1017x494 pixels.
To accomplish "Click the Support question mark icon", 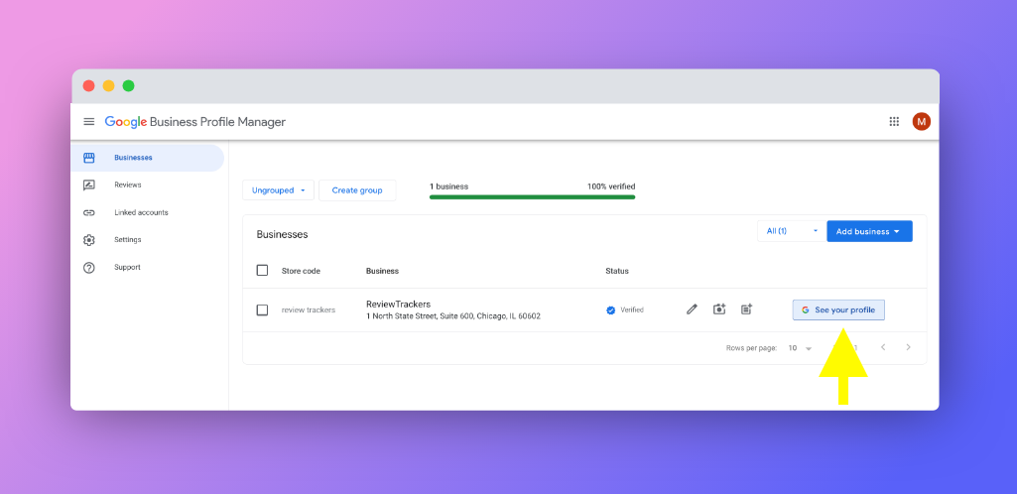I will pos(89,267).
